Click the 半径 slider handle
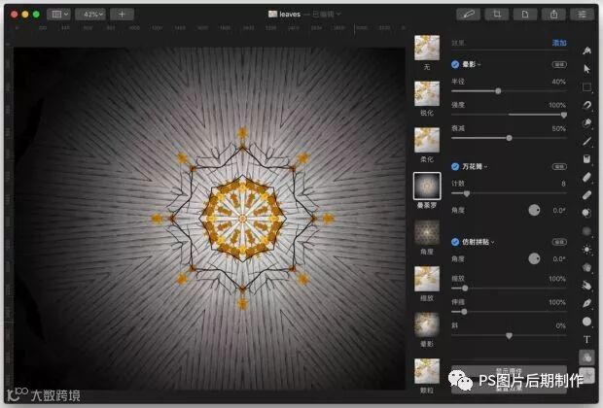Image resolution: width=603 pixels, height=408 pixels. [x=498, y=91]
